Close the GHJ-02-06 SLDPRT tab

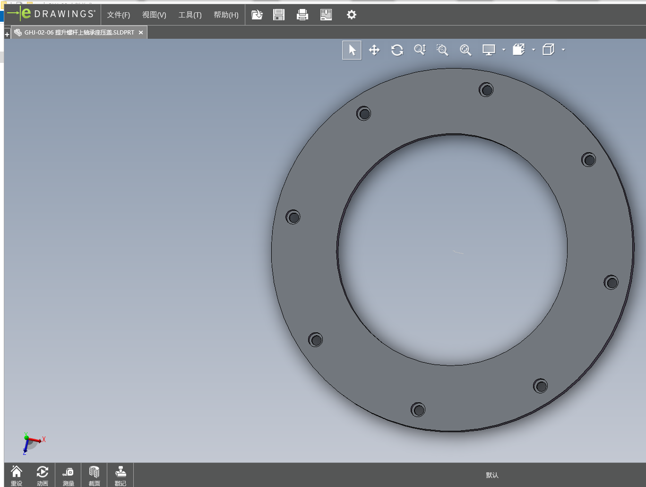tap(141, 33)
